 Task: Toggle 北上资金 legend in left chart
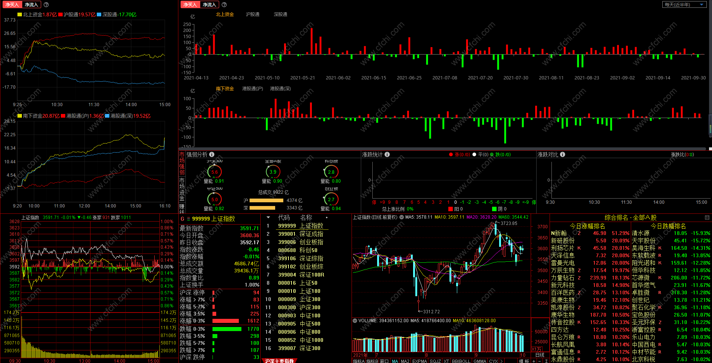click(x=37, y=14)
